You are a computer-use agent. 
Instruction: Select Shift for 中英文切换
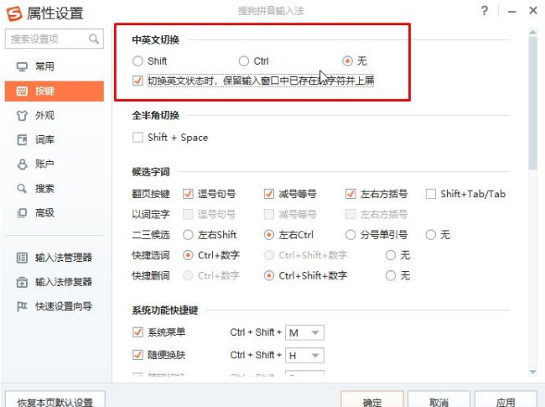coord(138,61)
